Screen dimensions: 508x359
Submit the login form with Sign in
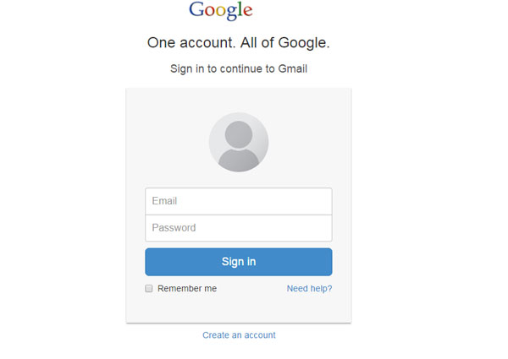239,262
